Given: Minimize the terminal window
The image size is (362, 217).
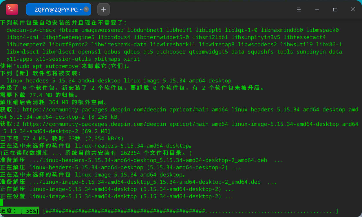Looking at the screenshot, I should (317, 9).
